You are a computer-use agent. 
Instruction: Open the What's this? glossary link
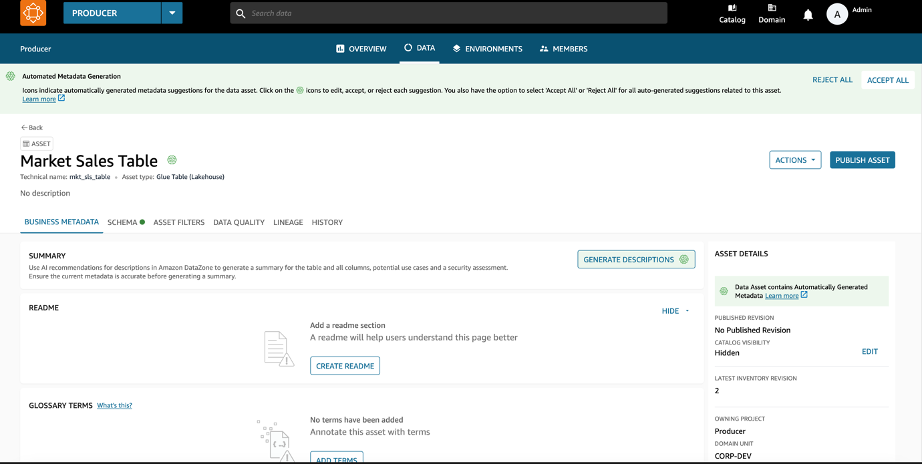tap(114, 406)
